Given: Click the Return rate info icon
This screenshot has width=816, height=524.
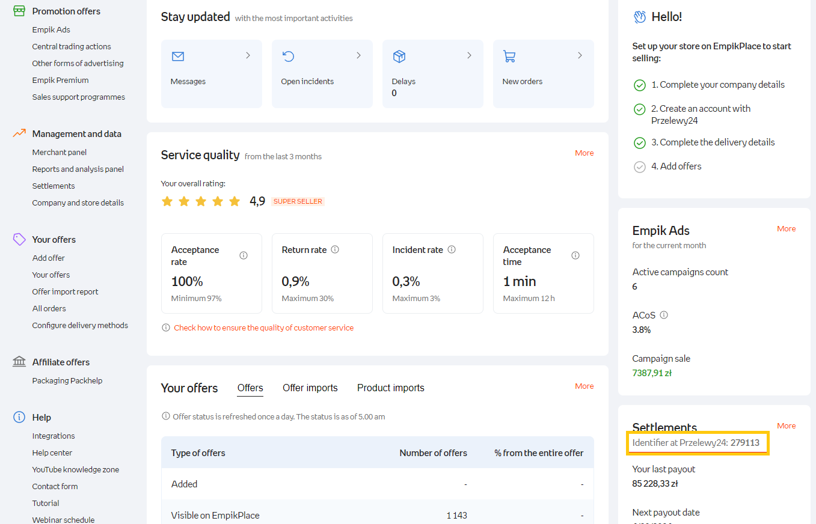Looking at the screenshot, I should (335, 249).
